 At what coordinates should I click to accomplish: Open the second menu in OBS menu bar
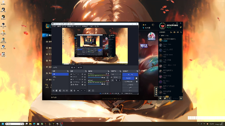click(59, 26)
